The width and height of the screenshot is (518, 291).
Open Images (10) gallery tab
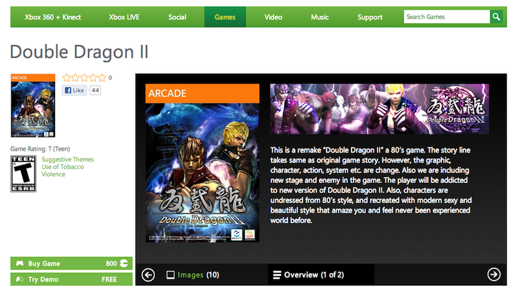[x=193, y=275]
